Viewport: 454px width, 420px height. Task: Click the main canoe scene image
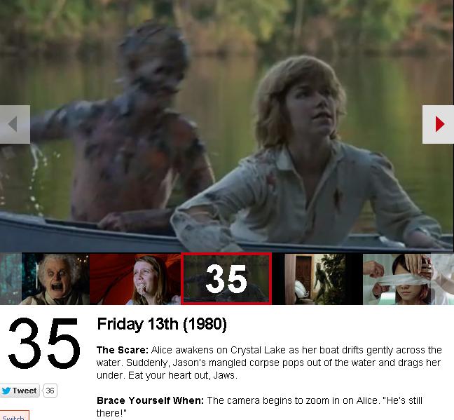tap(227, 126)
